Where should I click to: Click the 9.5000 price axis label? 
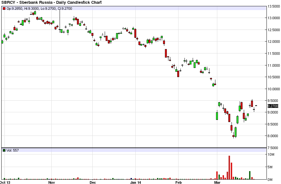(x=273, y=101)
